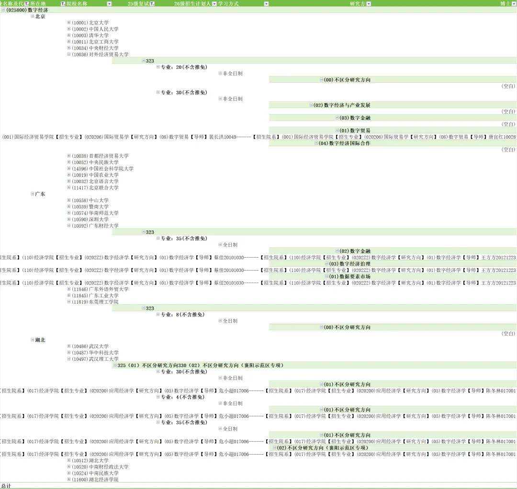The width and height of the screenshot is (517, 489).
Task: Collapse (10497)武汉理工大学 row
Action: (x=68, y=359)
